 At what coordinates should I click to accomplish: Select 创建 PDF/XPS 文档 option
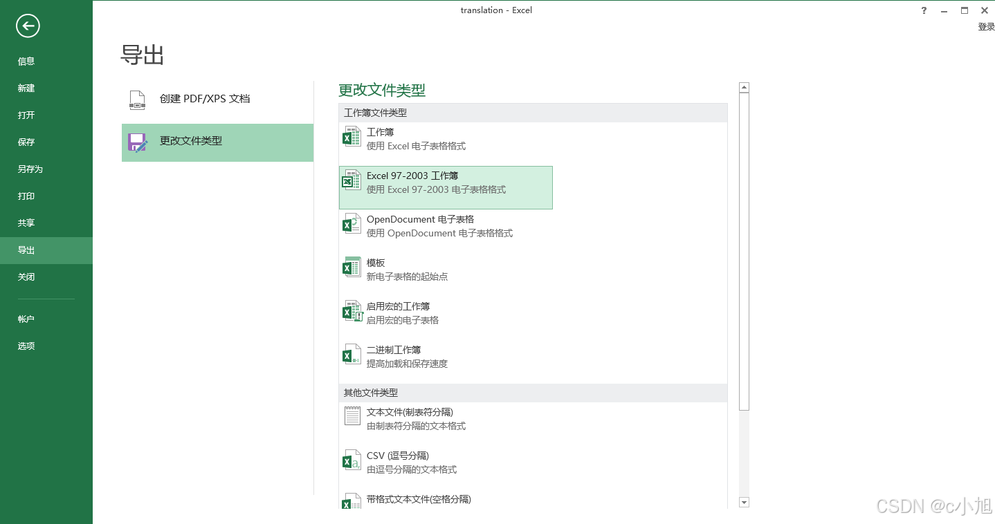tap(217, 100)
